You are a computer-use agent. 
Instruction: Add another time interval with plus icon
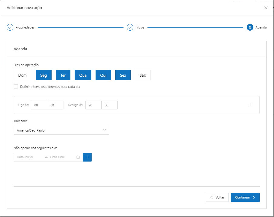click(x=251, y=105)
